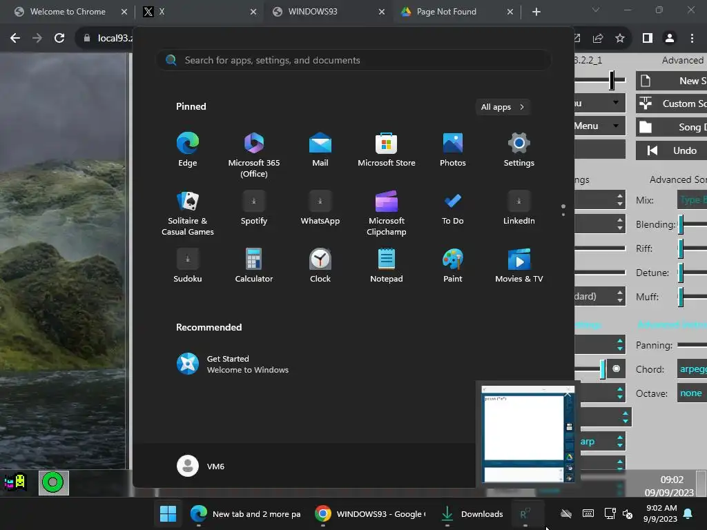
Task: Open the Clock app
Action: 320,266
